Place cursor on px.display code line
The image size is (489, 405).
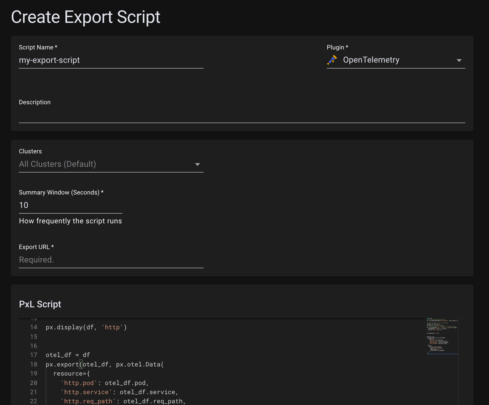point(86,327)
